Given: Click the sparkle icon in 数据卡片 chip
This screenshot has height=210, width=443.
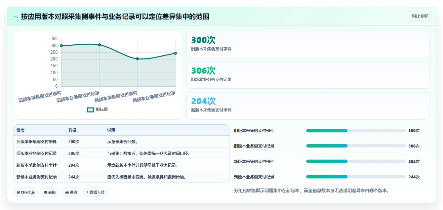Looking at the screenshot, I should pos(87,192).
